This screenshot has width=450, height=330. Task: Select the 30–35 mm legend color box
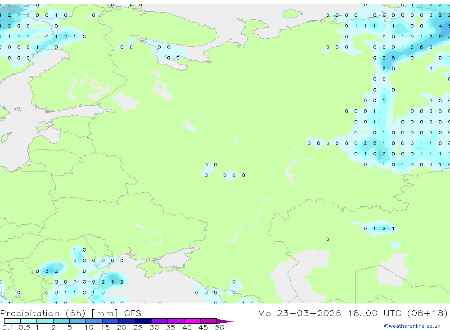tap(160, 321)
